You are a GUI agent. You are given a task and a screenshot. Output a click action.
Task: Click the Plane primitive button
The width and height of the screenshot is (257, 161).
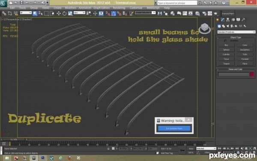pos(245,64)
